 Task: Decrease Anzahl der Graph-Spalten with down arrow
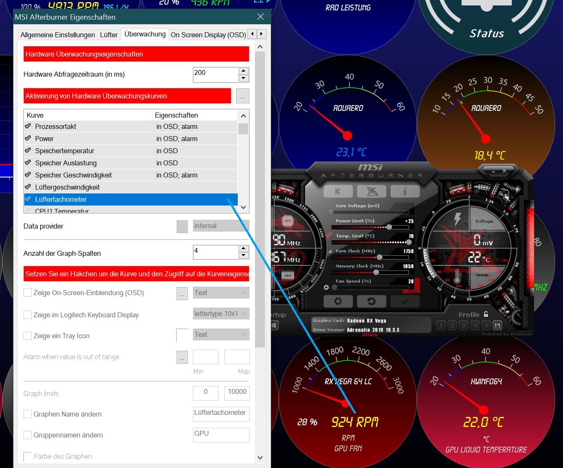pos(244,256)
